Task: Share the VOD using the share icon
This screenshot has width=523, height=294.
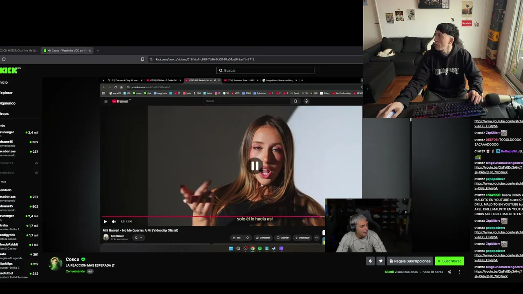Action: [x=449, y=272]
